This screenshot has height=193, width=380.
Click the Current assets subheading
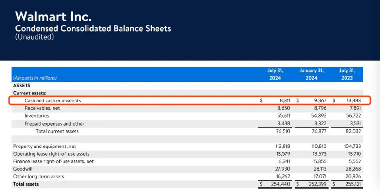point(30,93)
